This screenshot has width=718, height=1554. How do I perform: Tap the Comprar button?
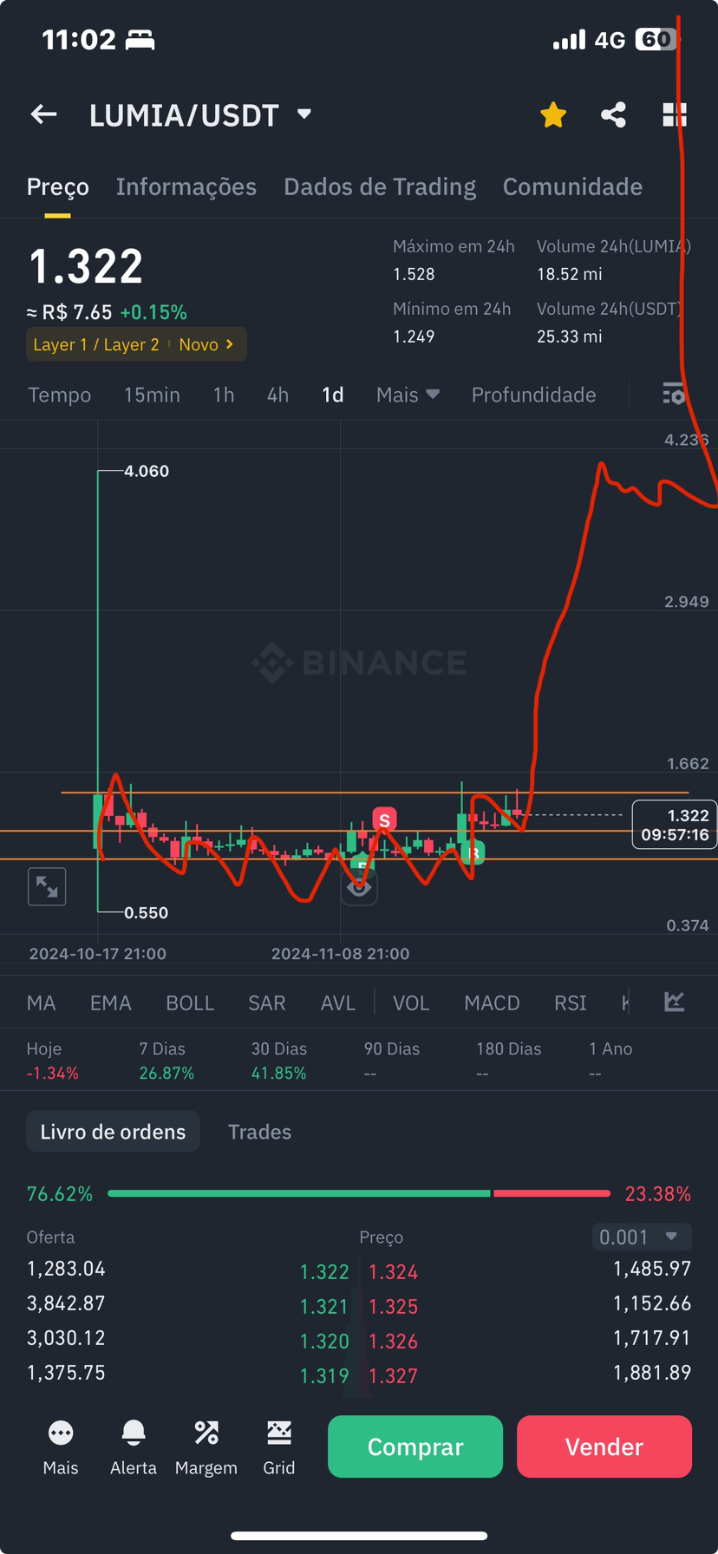point(415,1446)
